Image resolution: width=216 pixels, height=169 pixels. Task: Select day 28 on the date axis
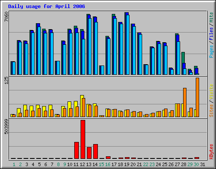coord(184,164)
